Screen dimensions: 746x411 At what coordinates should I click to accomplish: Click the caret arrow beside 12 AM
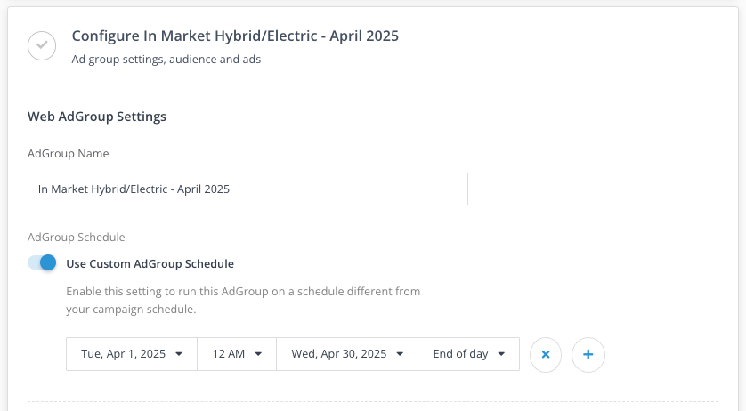click(x=258, y=354)
